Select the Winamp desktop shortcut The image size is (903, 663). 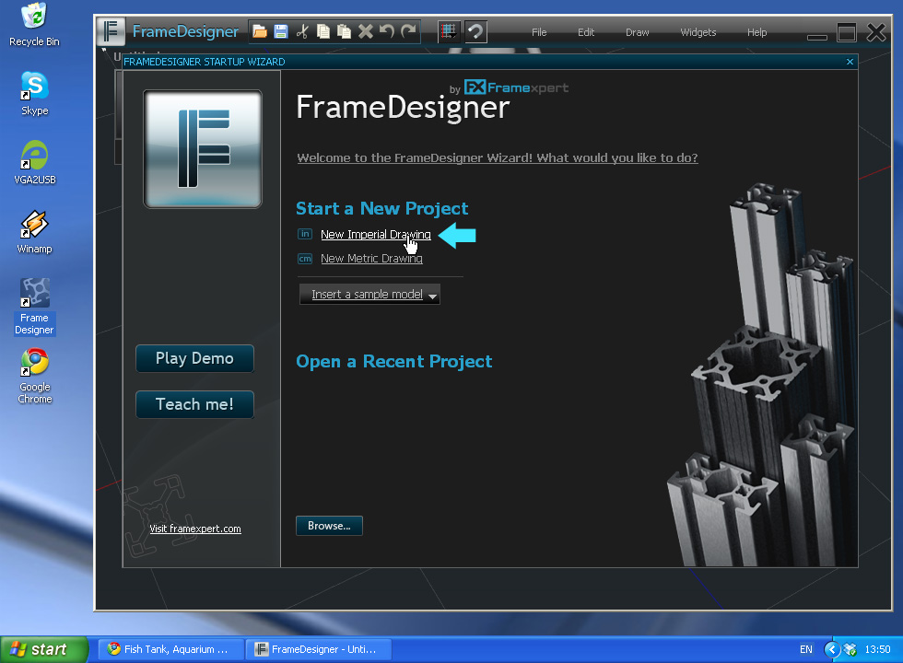pos(35,232)
